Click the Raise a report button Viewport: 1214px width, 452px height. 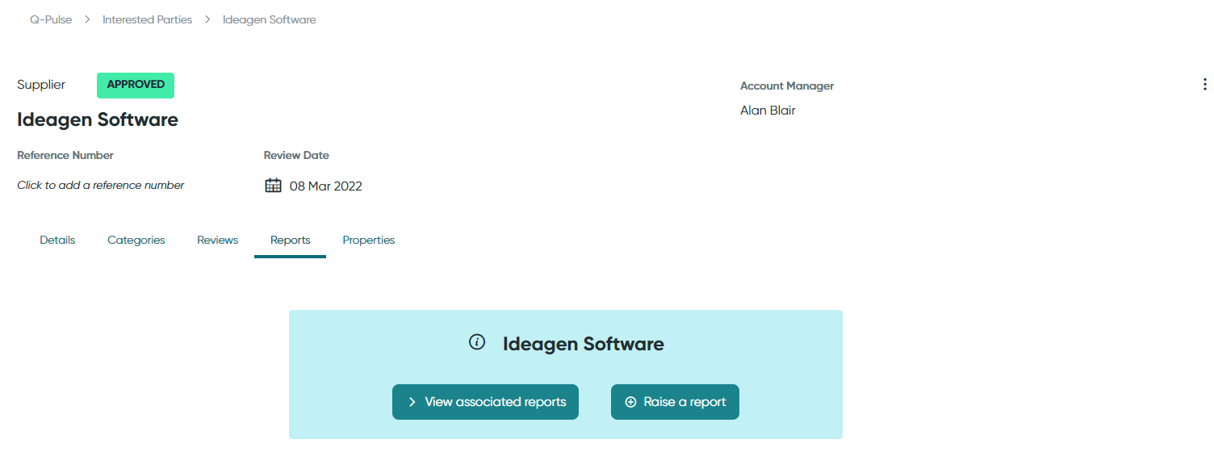click(x=675, y=402)
